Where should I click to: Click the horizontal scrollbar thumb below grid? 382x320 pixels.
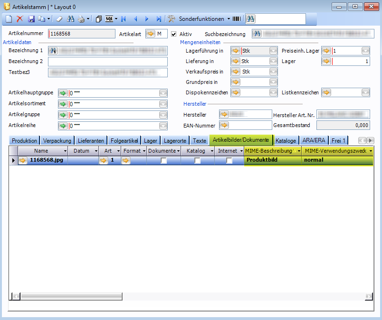point(71,296)
